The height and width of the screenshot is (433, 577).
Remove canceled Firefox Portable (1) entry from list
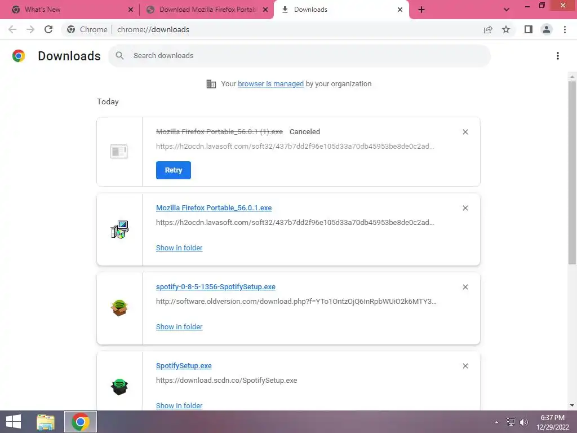tap(465, 132)
